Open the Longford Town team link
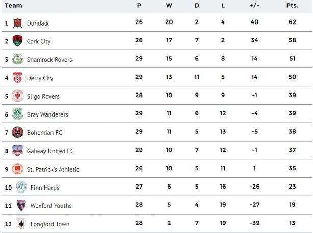 pos(50,224)
